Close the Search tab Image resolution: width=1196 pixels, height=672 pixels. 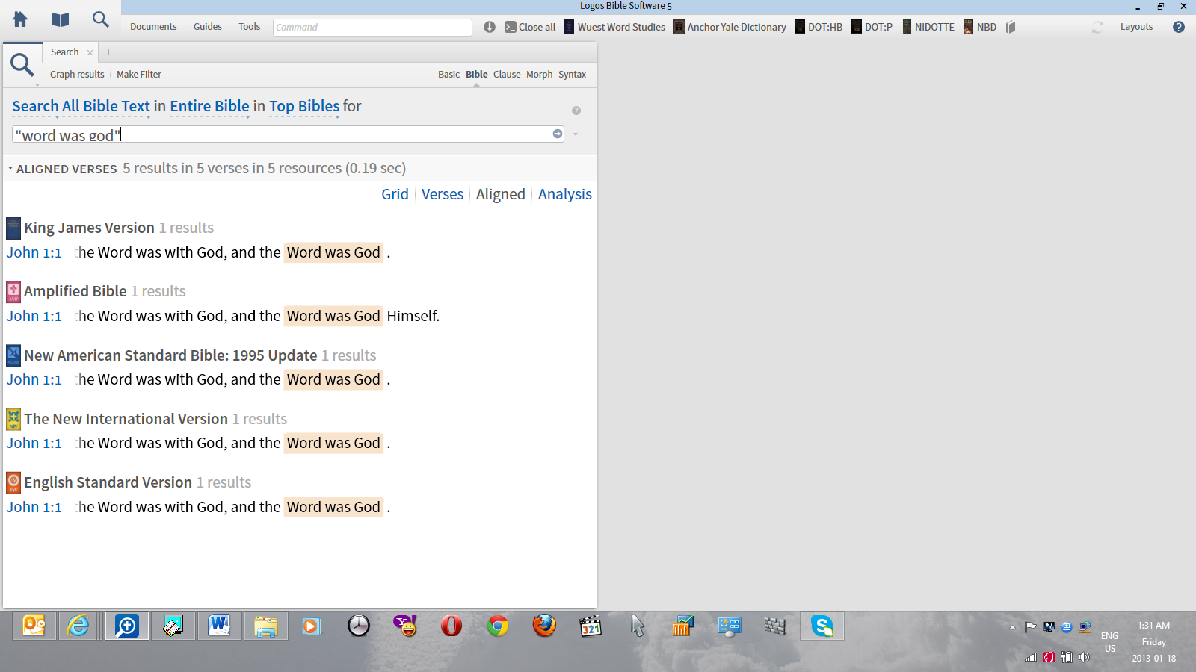point(90,52)
